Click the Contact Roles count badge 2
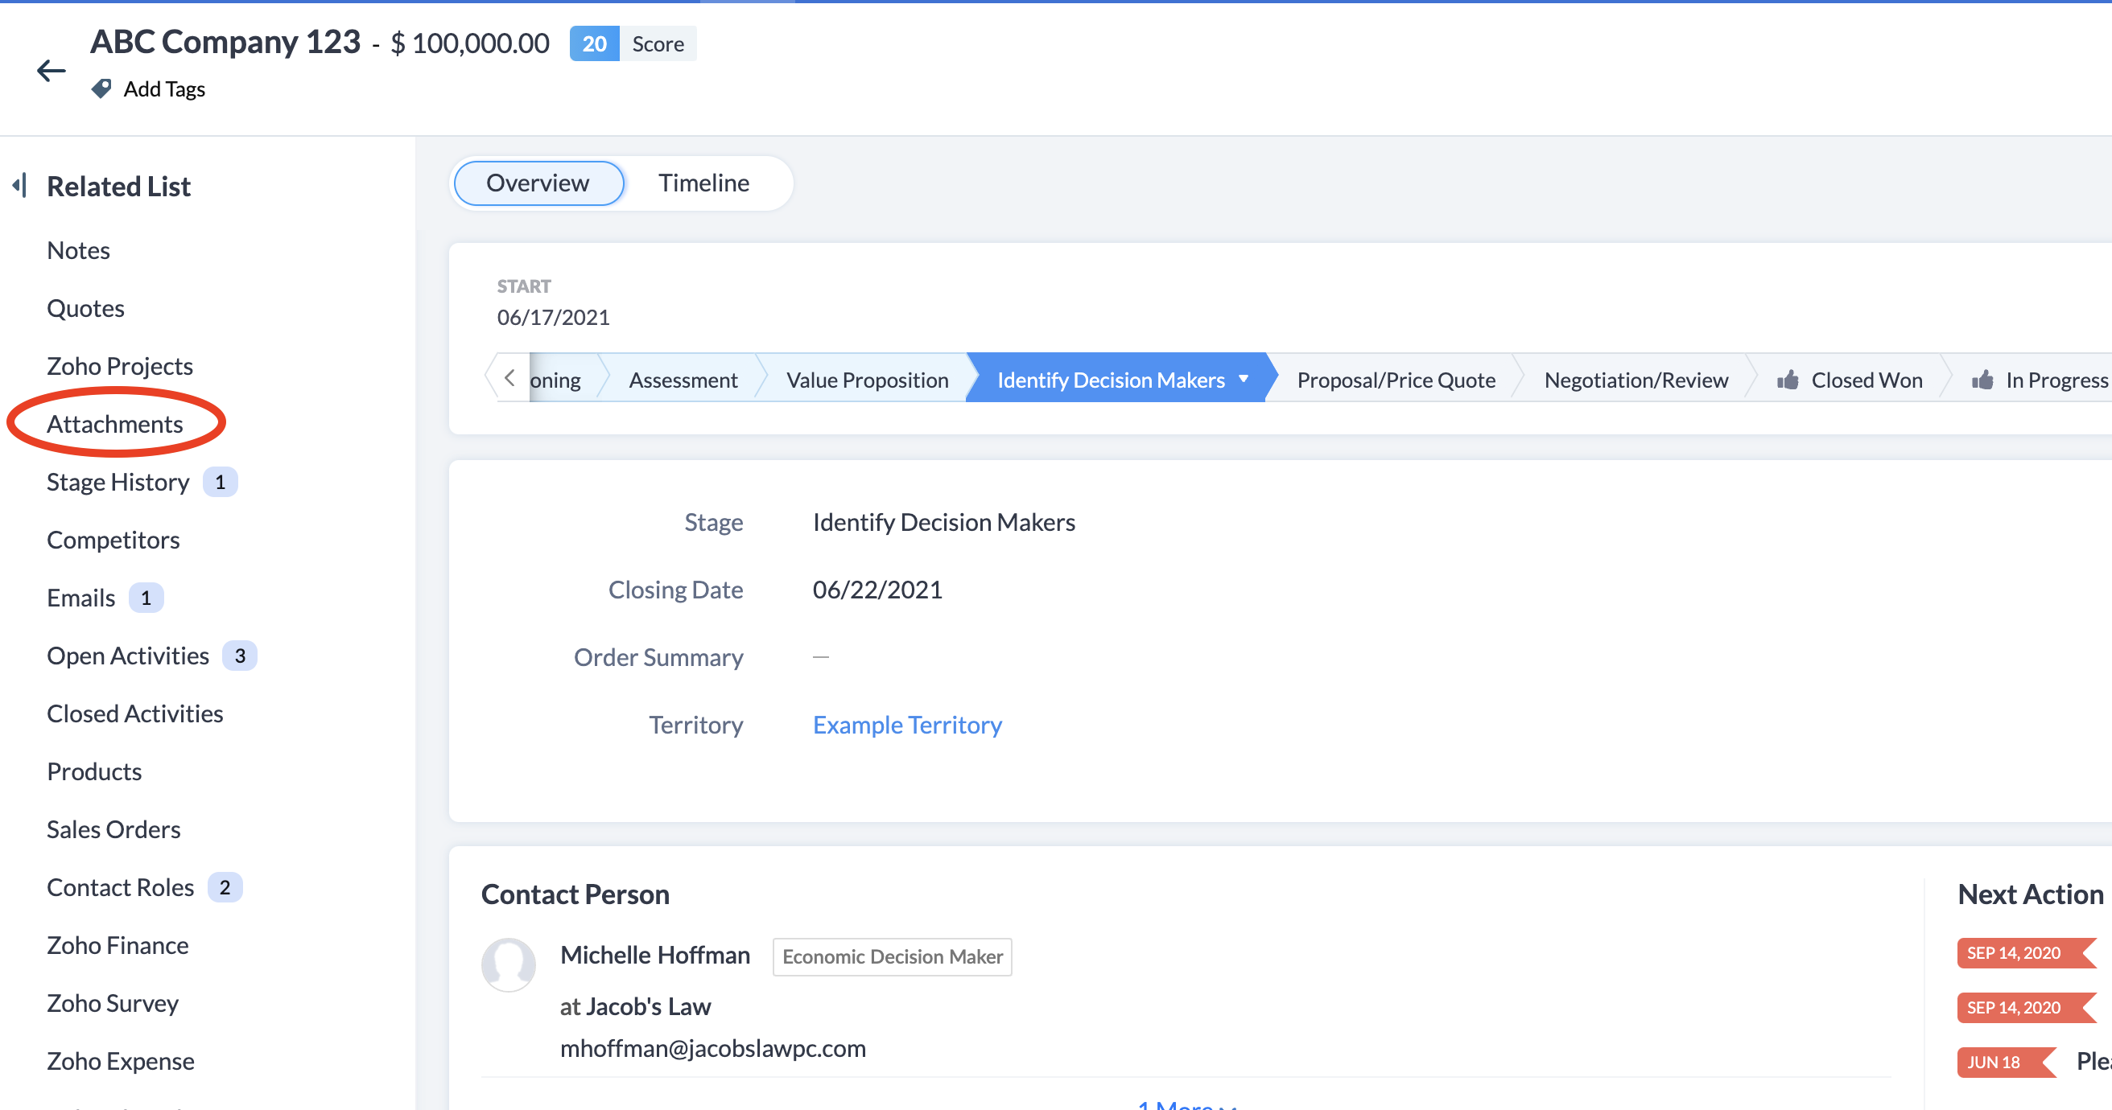The image size is (2112, 1110). pos(225,887)
